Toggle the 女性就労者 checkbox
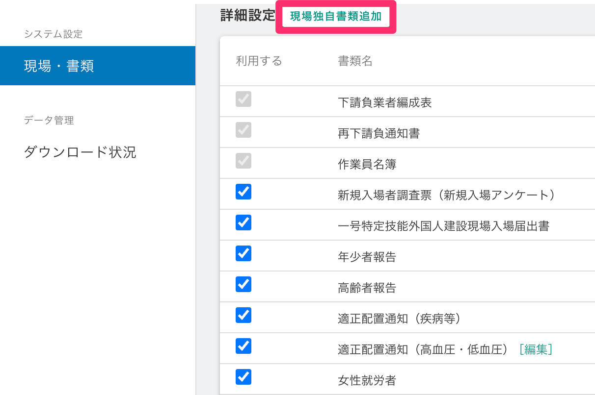The width and height of the screenshot is (595, 395). click(243, 377)
